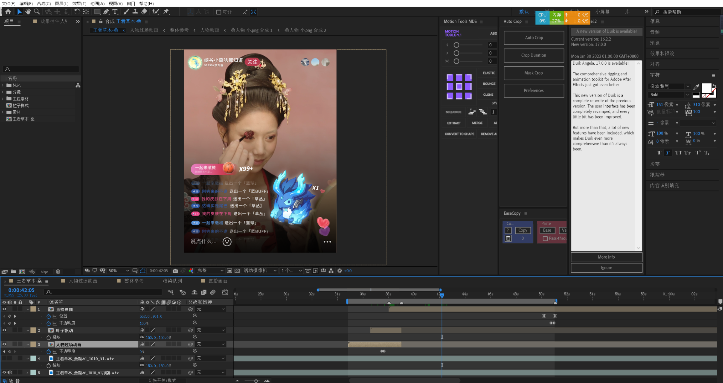Image resolution: width=723 pixels, height=383 pixels.
Task: Click EaseCopy question mark help icon
Action: tap(508, 230)
